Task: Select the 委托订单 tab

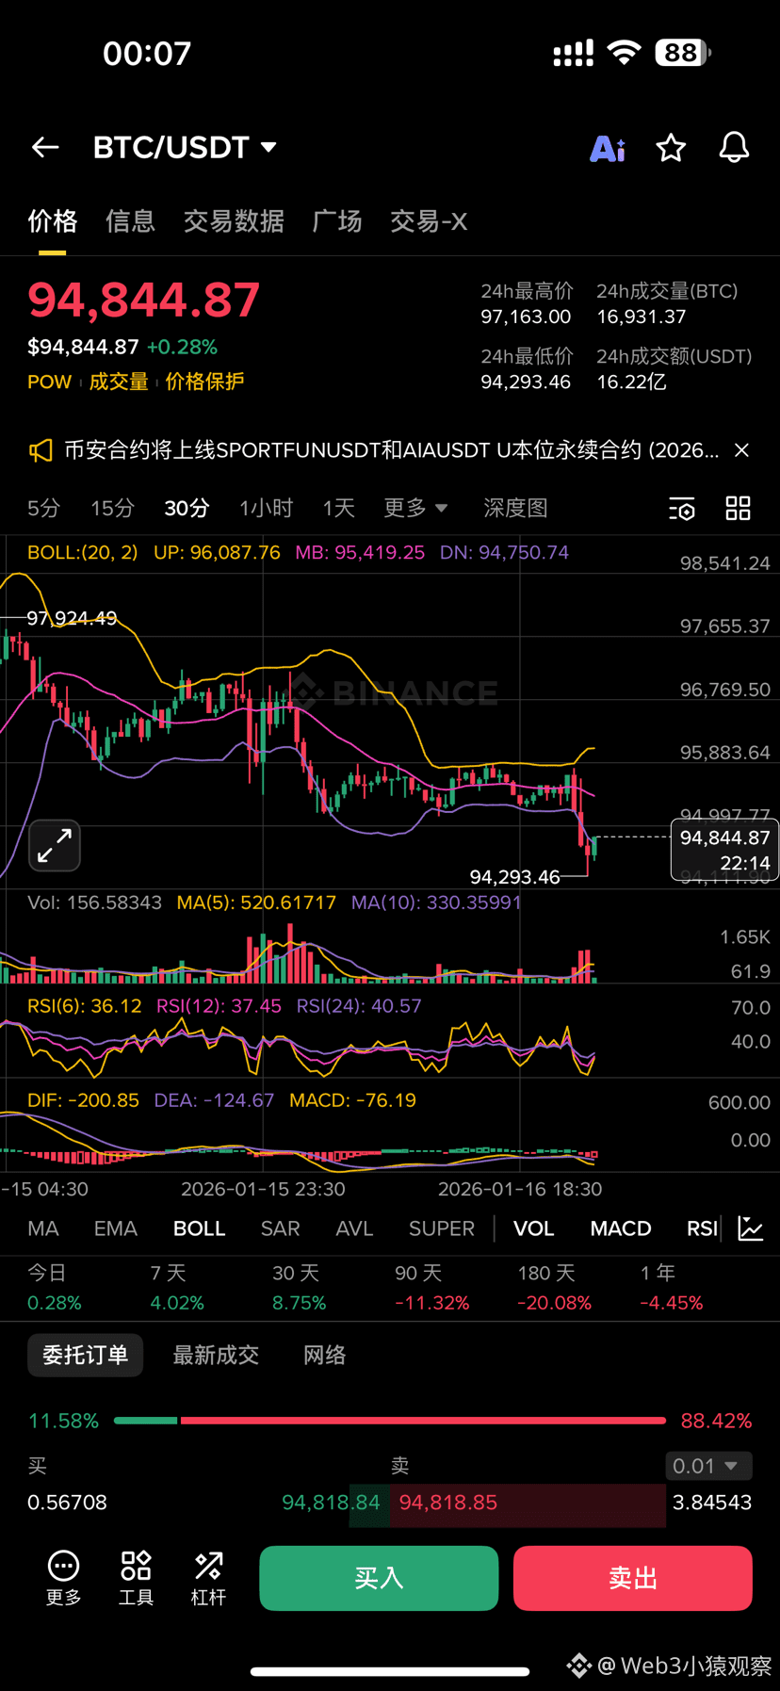Action: 85,1355
